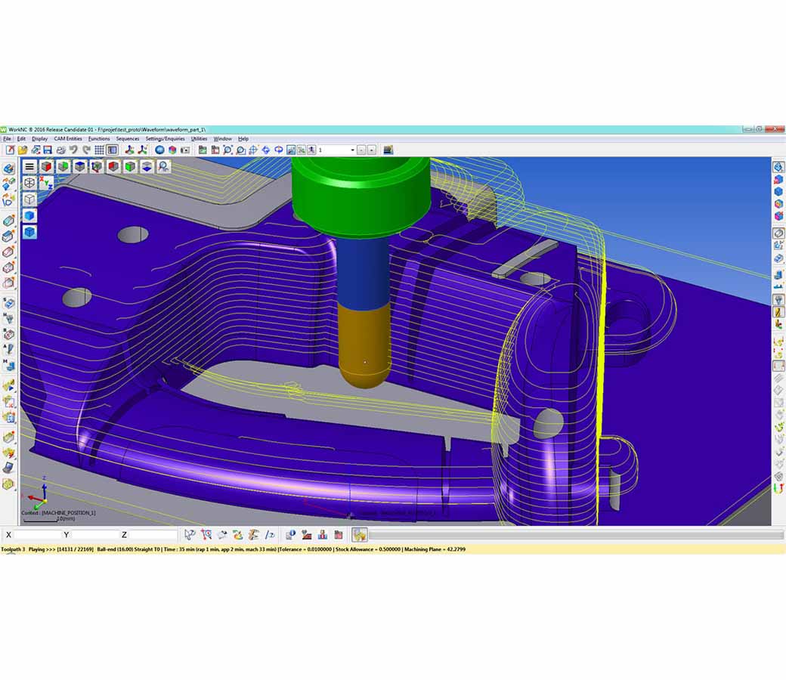Select the wireframe cube display mode
Viewport: 786px width, 680px height.
29,199
